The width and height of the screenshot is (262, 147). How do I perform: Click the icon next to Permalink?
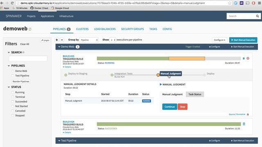click(248, 114)
